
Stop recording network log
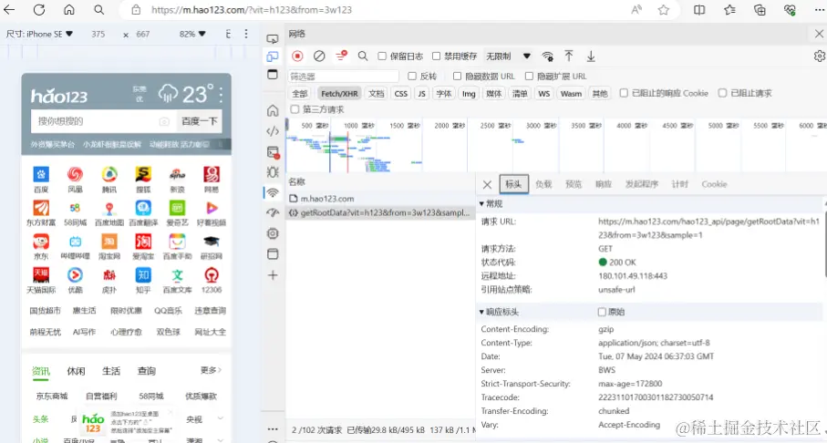point(297,56)
